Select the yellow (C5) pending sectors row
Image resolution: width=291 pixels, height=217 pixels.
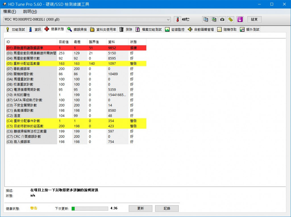click(x=76, y=126)
